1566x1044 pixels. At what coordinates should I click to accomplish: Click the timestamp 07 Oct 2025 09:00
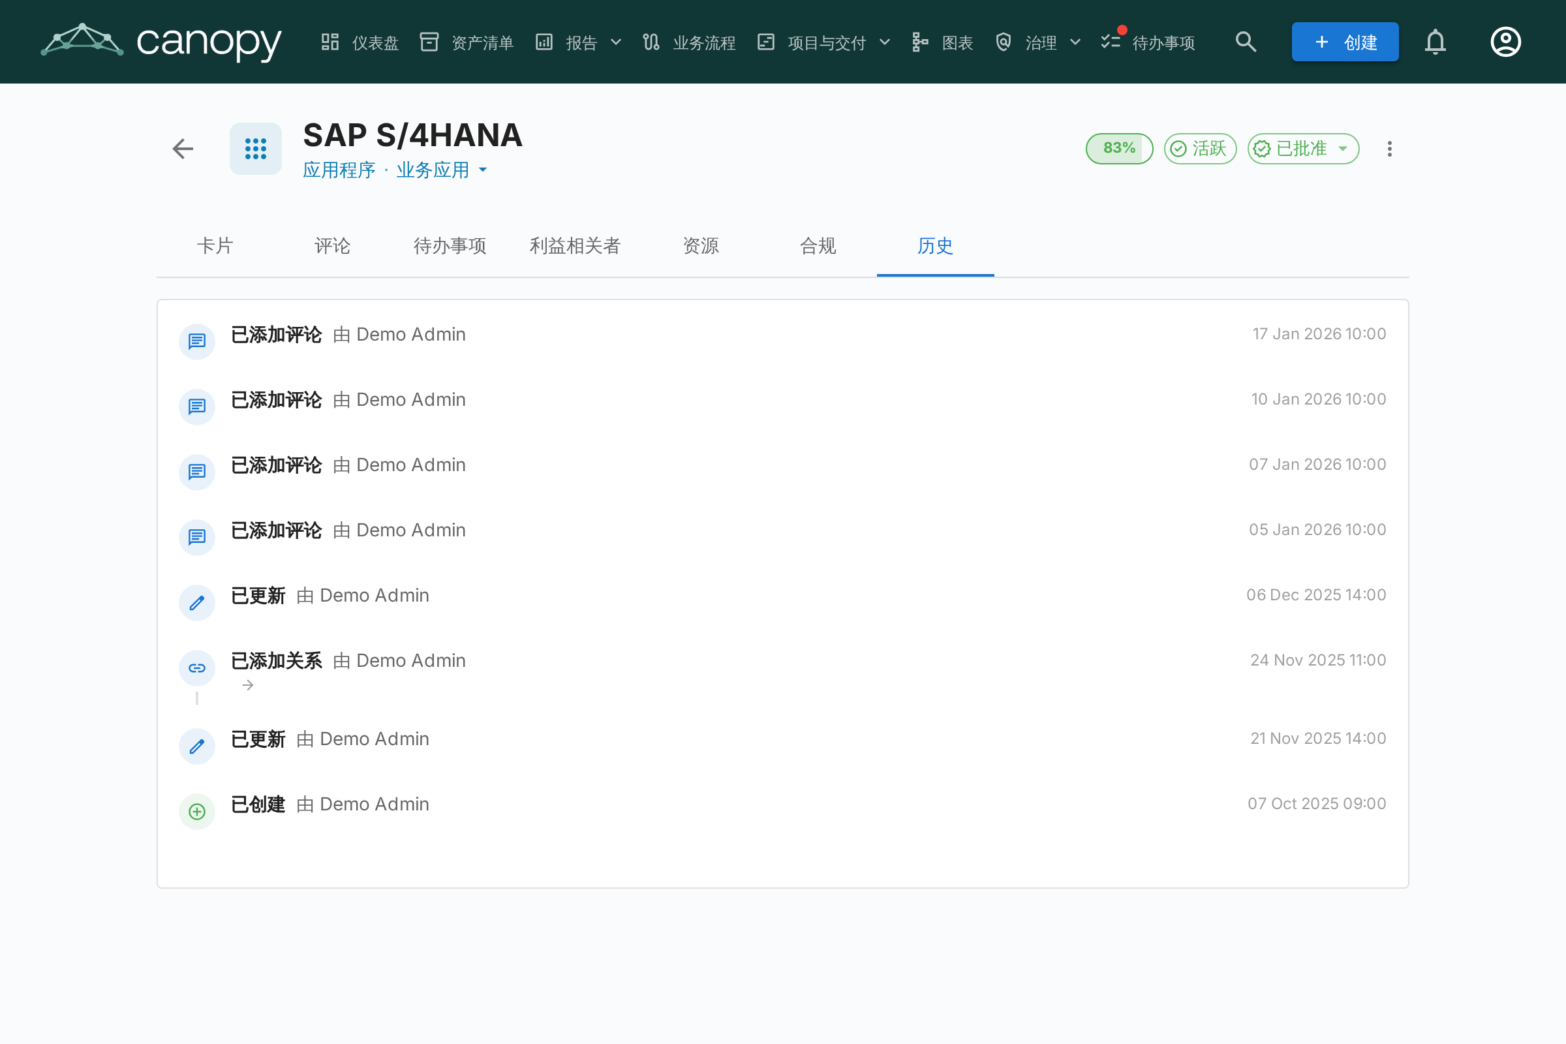tap(1317, 804)
